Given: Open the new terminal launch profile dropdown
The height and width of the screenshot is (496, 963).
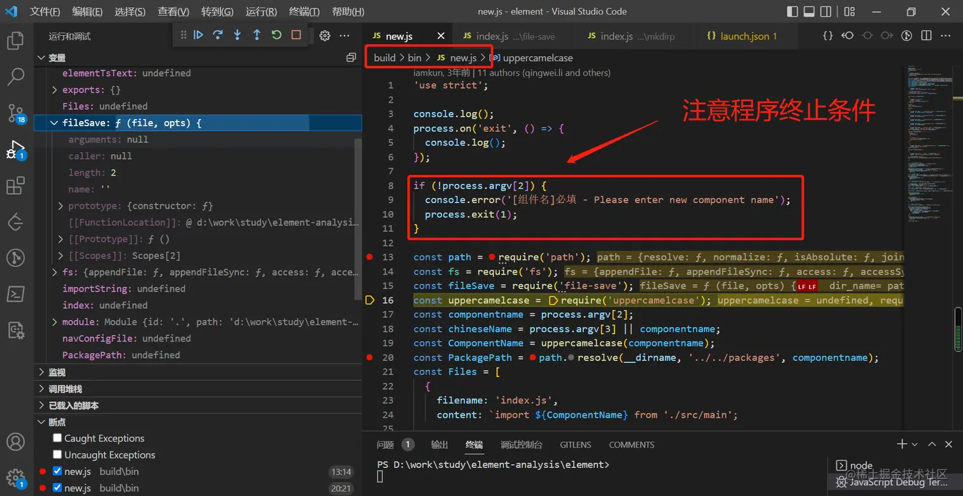Looking at the screenshot, I should (915, 444).
